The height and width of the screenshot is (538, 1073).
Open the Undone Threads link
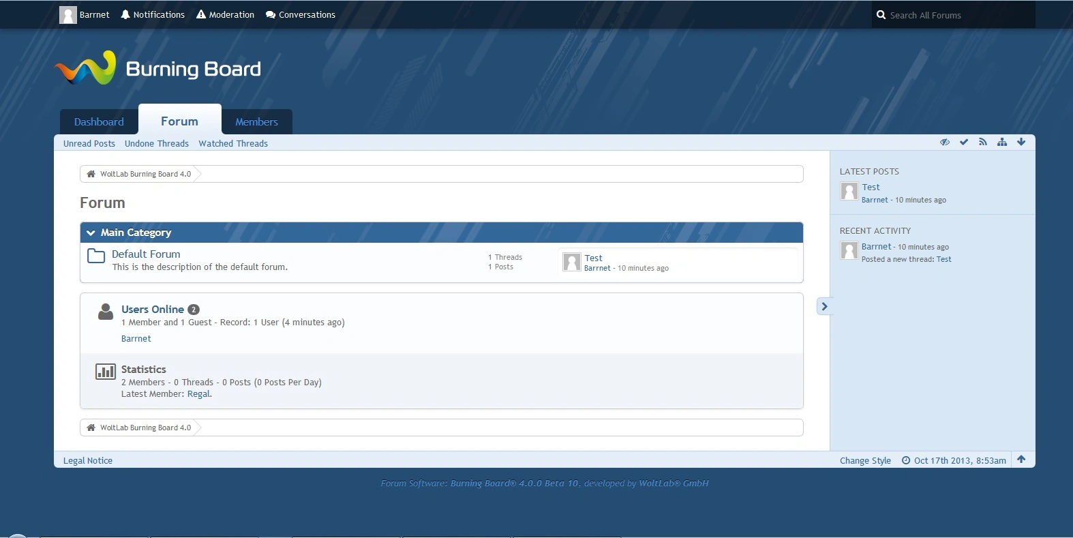coord(157,143)
